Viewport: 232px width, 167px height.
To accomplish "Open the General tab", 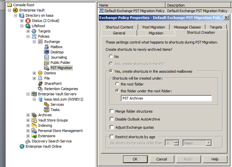I will pyautogui.click(x=119, y=33).
